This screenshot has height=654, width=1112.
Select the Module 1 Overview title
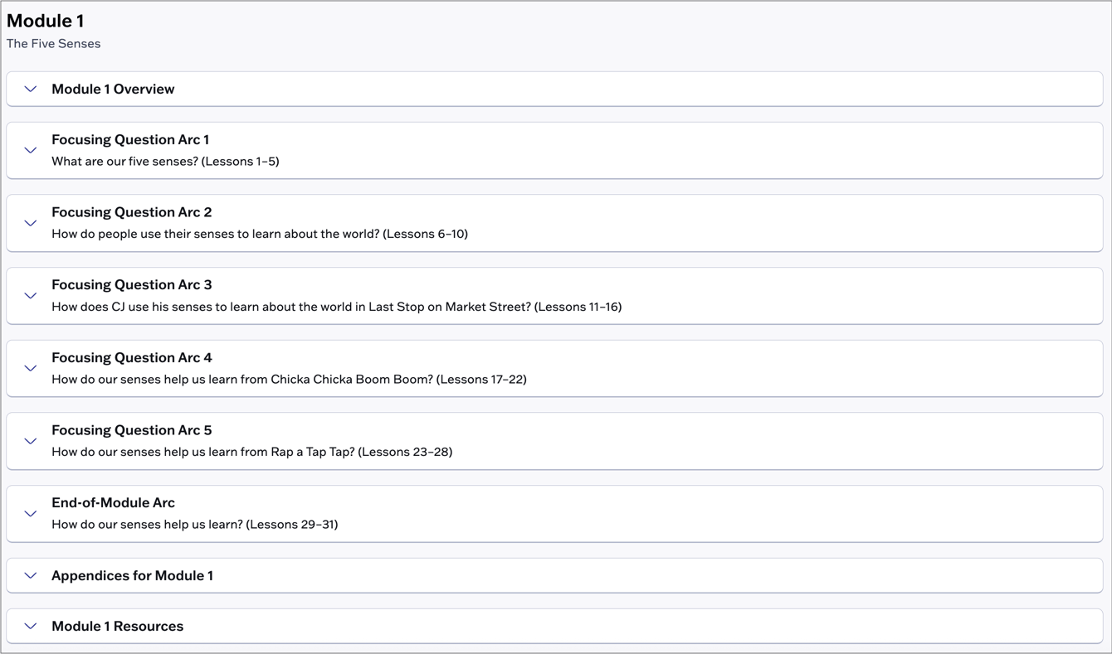[x=113, y=89]
